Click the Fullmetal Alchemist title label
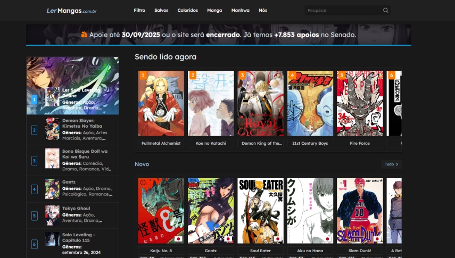 click(161, 143)
